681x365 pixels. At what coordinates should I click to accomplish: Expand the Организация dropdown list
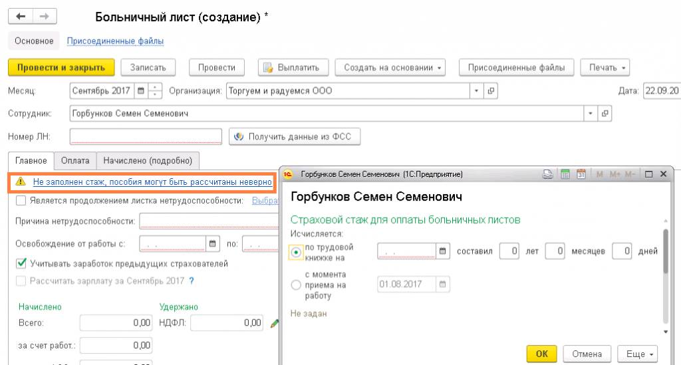click(x=476, y=90)
